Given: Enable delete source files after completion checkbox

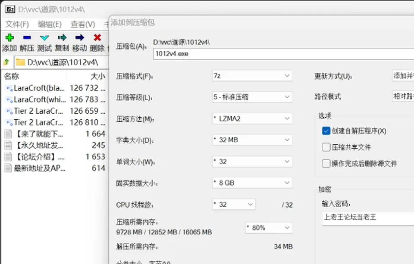Looking at the screenshot, I should coord(326,164).
